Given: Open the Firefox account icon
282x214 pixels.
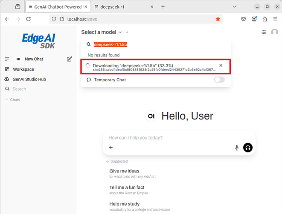Looking at the screenshot, I should tap(254, 19).
